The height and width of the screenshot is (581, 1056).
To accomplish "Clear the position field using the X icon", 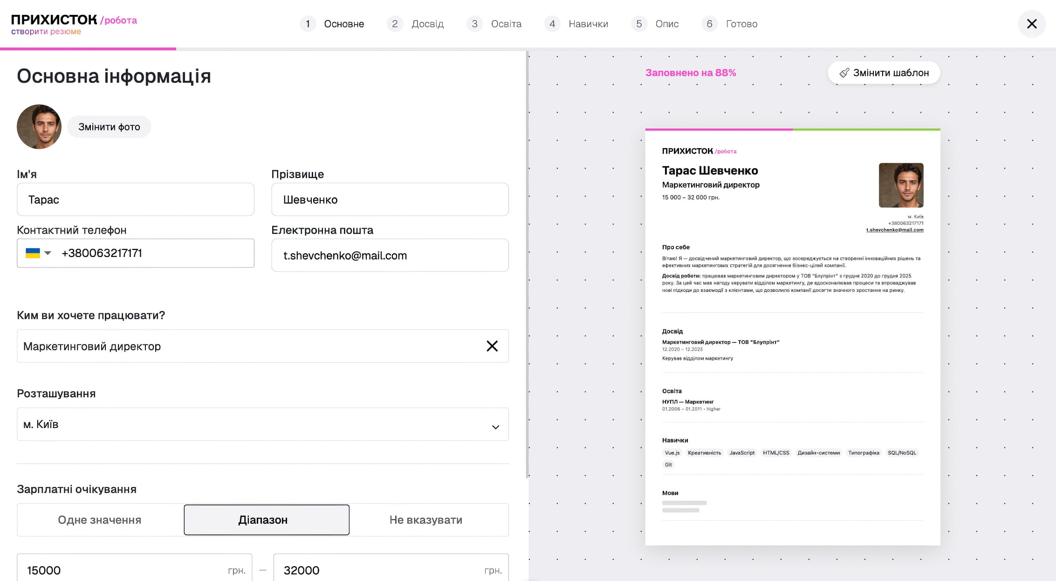I will [x=492, y=346].
